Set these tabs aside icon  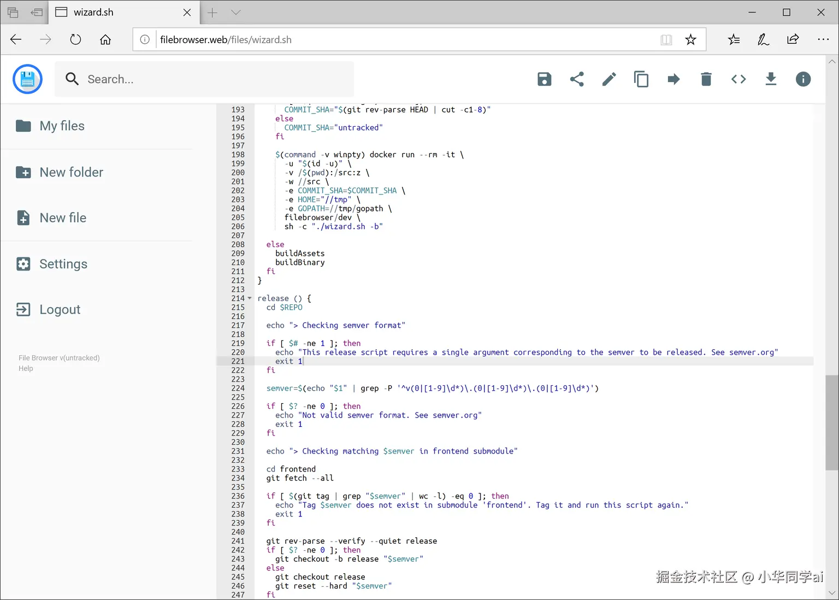pyautogui.click(x=37, y=12)
